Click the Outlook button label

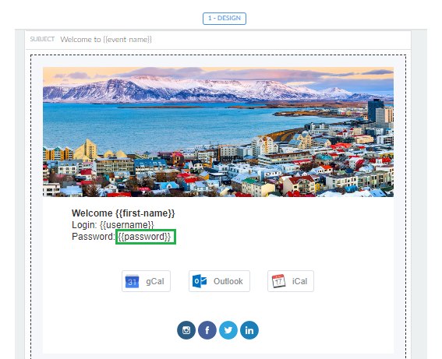[x=228, y=281]
